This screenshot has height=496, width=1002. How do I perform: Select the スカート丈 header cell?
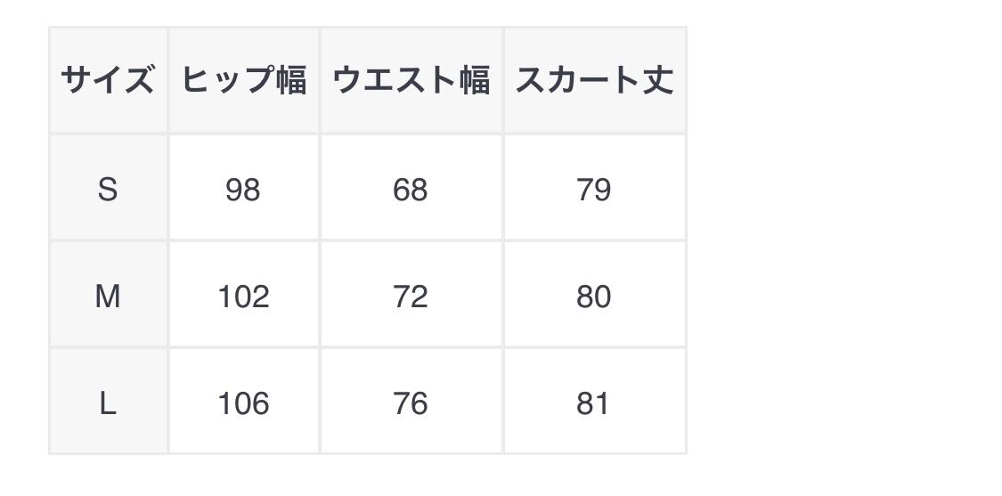(594, 81)
